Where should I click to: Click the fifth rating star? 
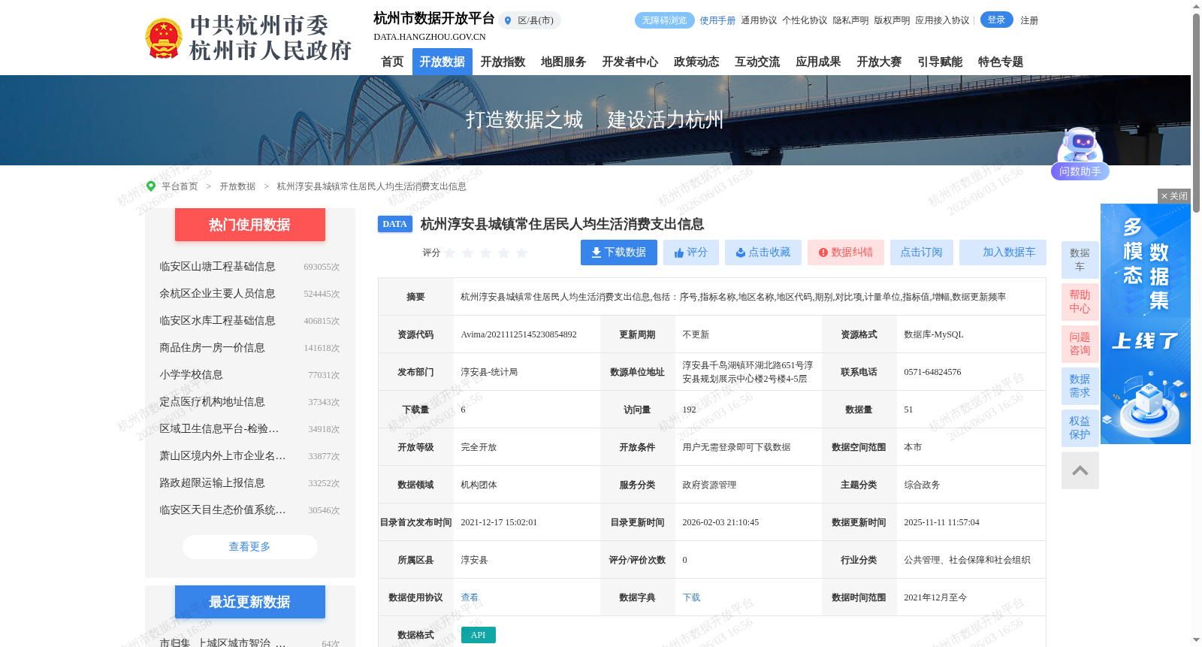coord(522,252)
